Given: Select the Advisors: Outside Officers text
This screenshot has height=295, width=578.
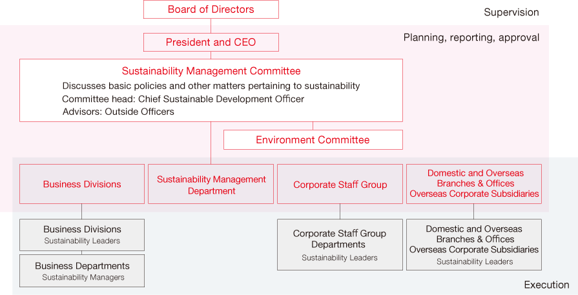Looking at the screenshot, I should (118, 112).
